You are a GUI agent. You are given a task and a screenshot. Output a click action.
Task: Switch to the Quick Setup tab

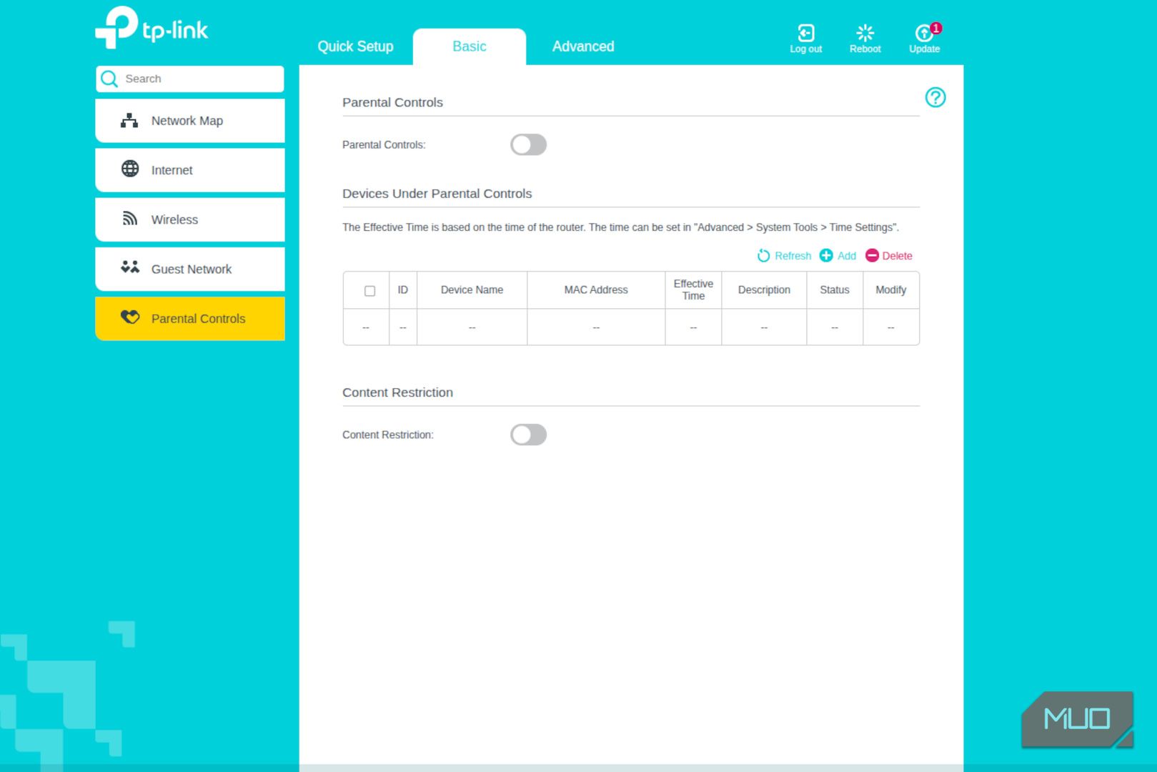click(355, 46)
